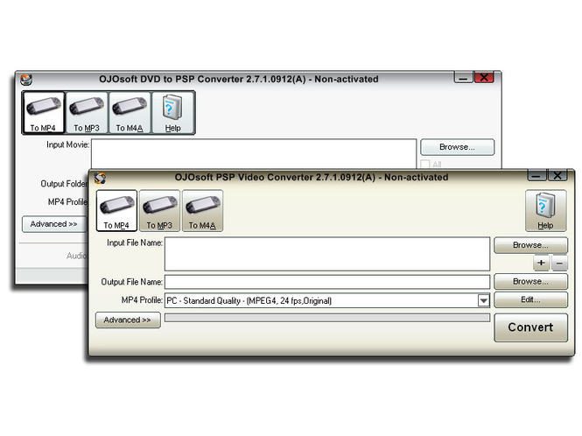Select To MP3 in DVD to PSP Converter
The width and height of the screenshot is (582, 436).
click(x=87, y=112)
